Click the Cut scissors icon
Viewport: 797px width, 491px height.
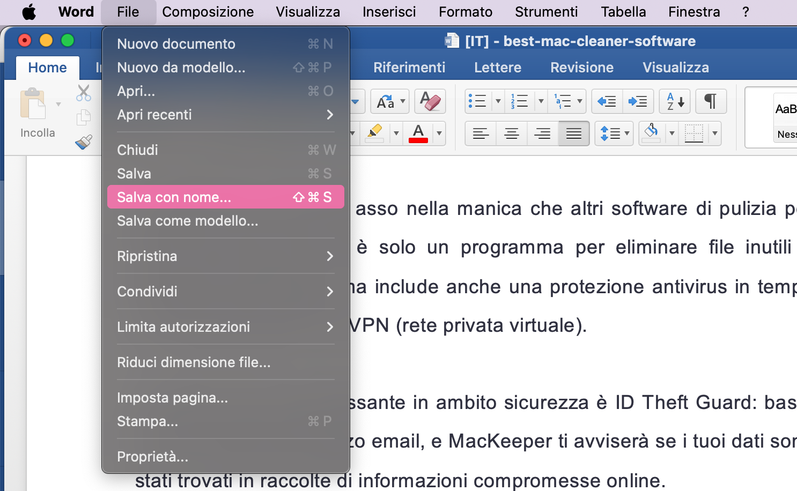click(83, 93)
